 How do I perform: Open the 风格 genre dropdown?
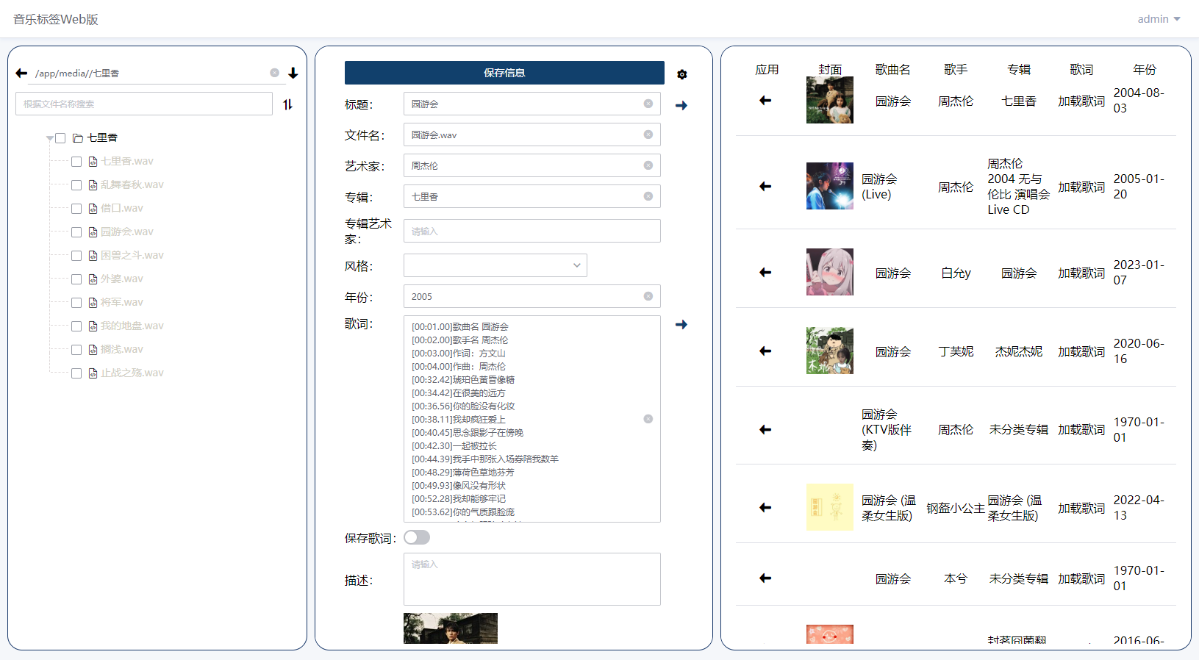coord(495,265)
